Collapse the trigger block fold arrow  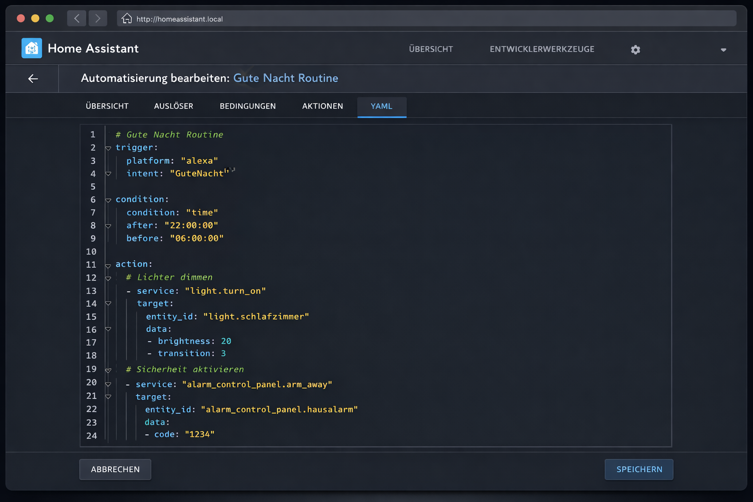(x=108, y=148)
